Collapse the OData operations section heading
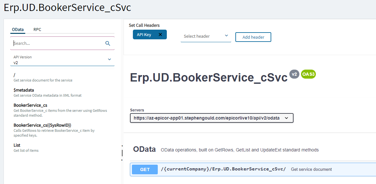 [x=145, y=149]
